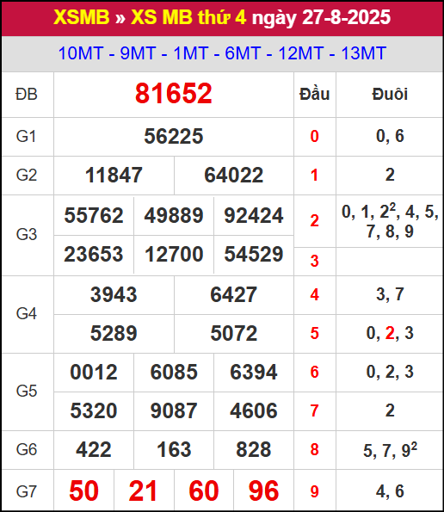Click the Đuôi column header
This screenshot has height=512, width=444.
(390, 95)
